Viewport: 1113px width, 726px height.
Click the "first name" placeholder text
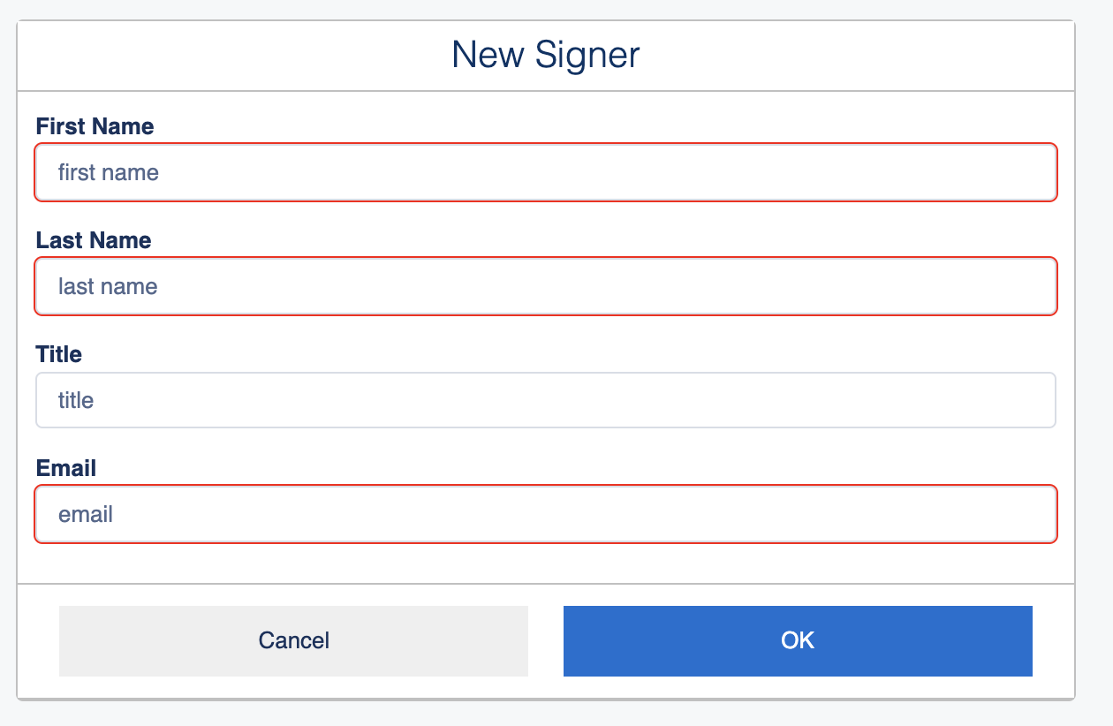[108, 172]
